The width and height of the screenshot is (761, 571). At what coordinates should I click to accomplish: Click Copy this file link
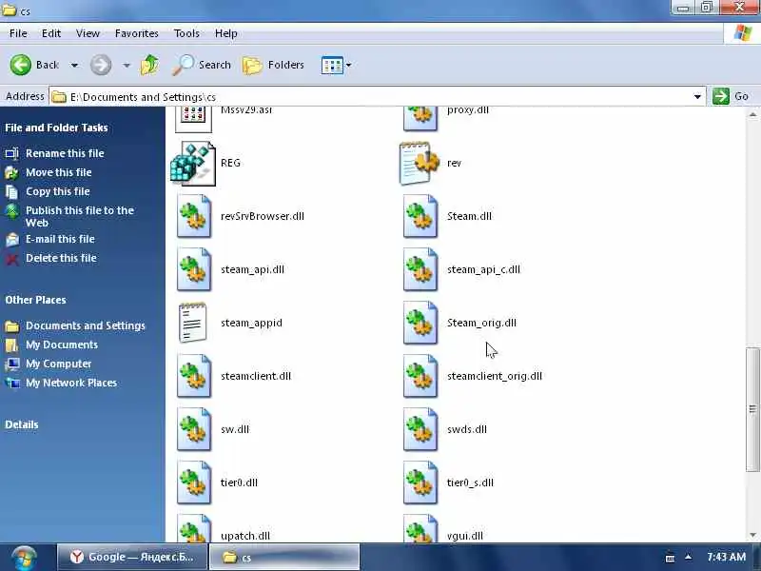57,191
